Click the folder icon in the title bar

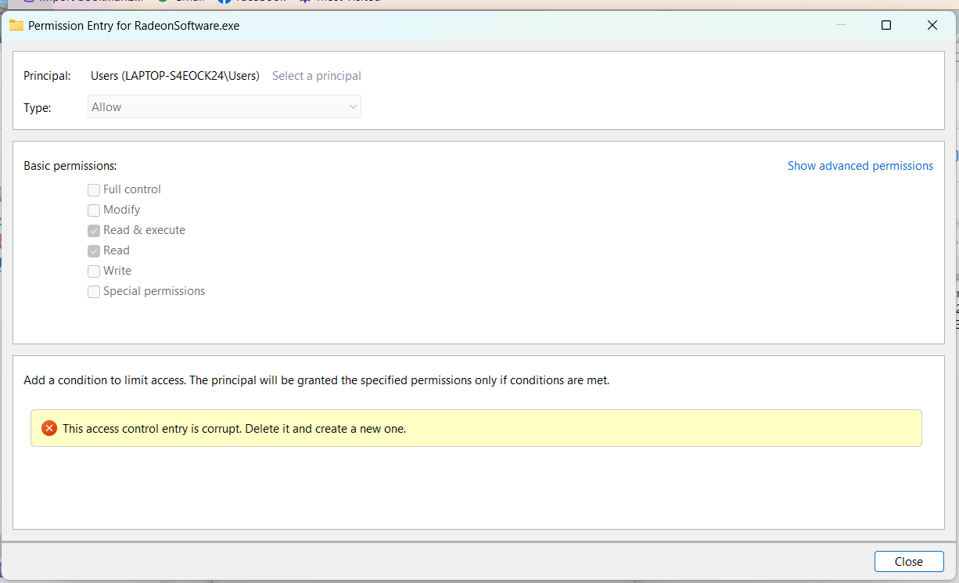point(16,25)
